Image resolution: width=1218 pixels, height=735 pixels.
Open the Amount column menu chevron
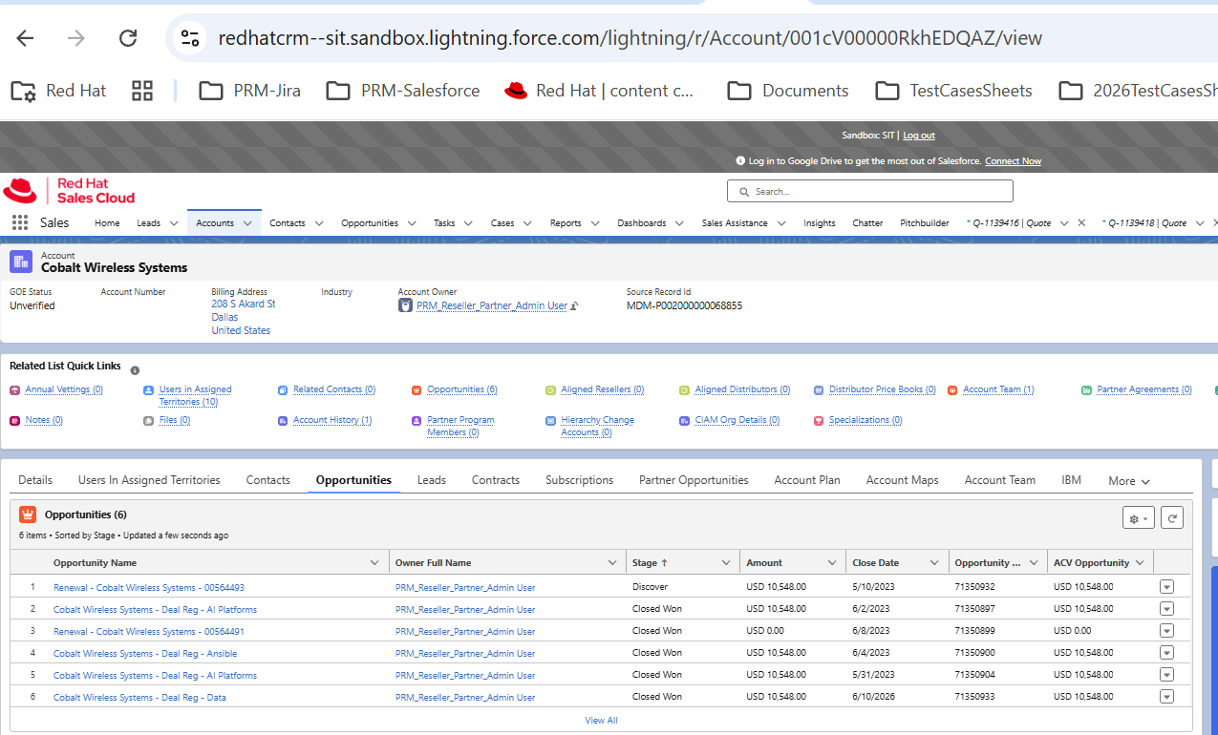tap(832, 563)
